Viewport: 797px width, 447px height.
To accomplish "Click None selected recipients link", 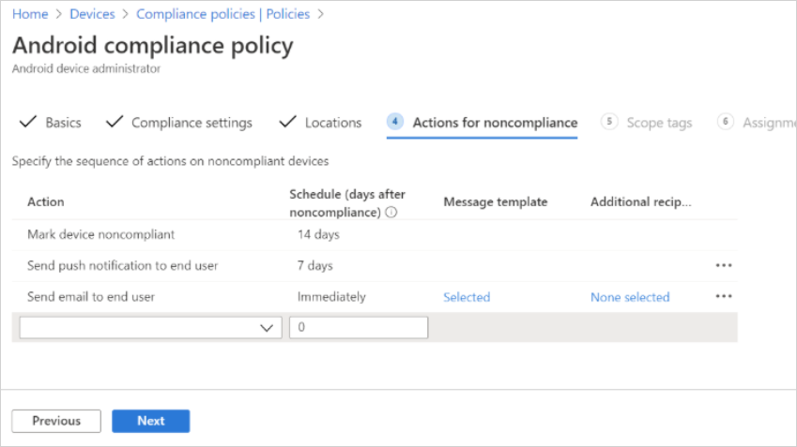I will click(x=630, y=297).
